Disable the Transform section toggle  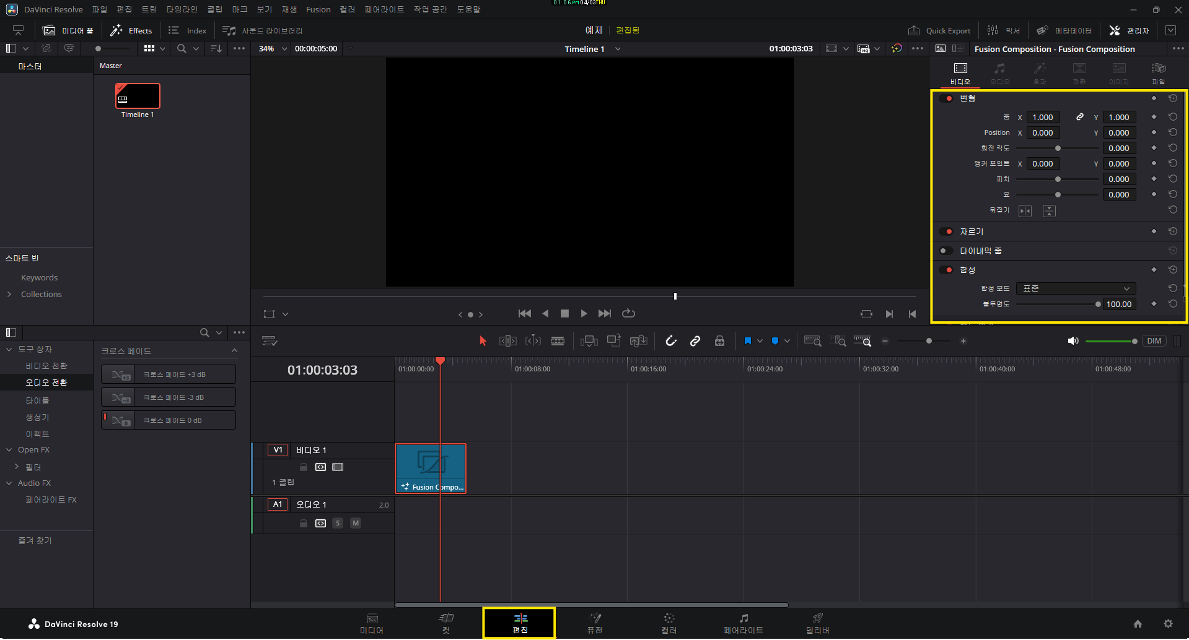[946, 98]
